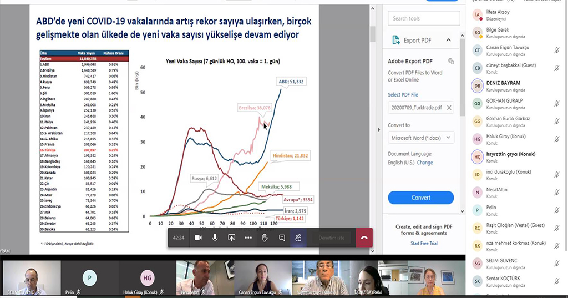The height and width of the screenshot is (298, 568).
Task: Click GOKHAN GURALP muted mic icon
Action: [557, 104]
